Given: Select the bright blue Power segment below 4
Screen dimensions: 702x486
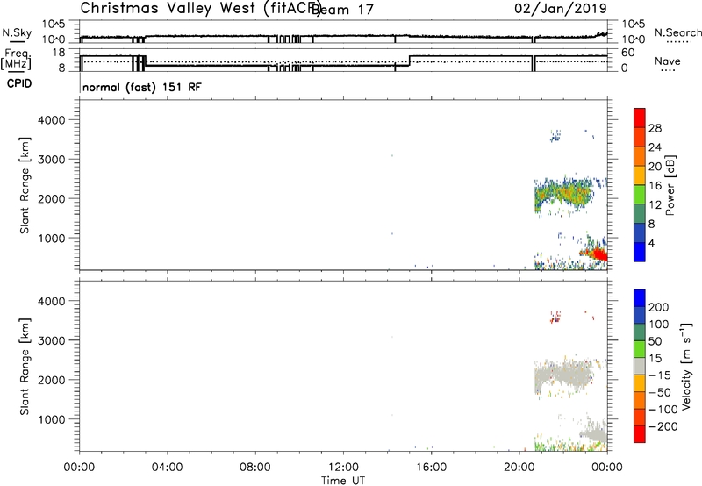Looking at the screenshot, I should pos(640,252).
